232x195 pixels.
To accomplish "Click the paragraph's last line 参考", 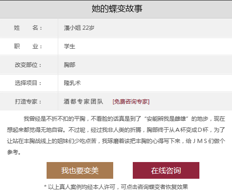I will pyautogui.click(x=14, y=152).
